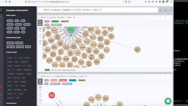Select the orange Actor label chip in the DIRECTED frame
Viewport: 188px width, 106px height.
[54, 80]
